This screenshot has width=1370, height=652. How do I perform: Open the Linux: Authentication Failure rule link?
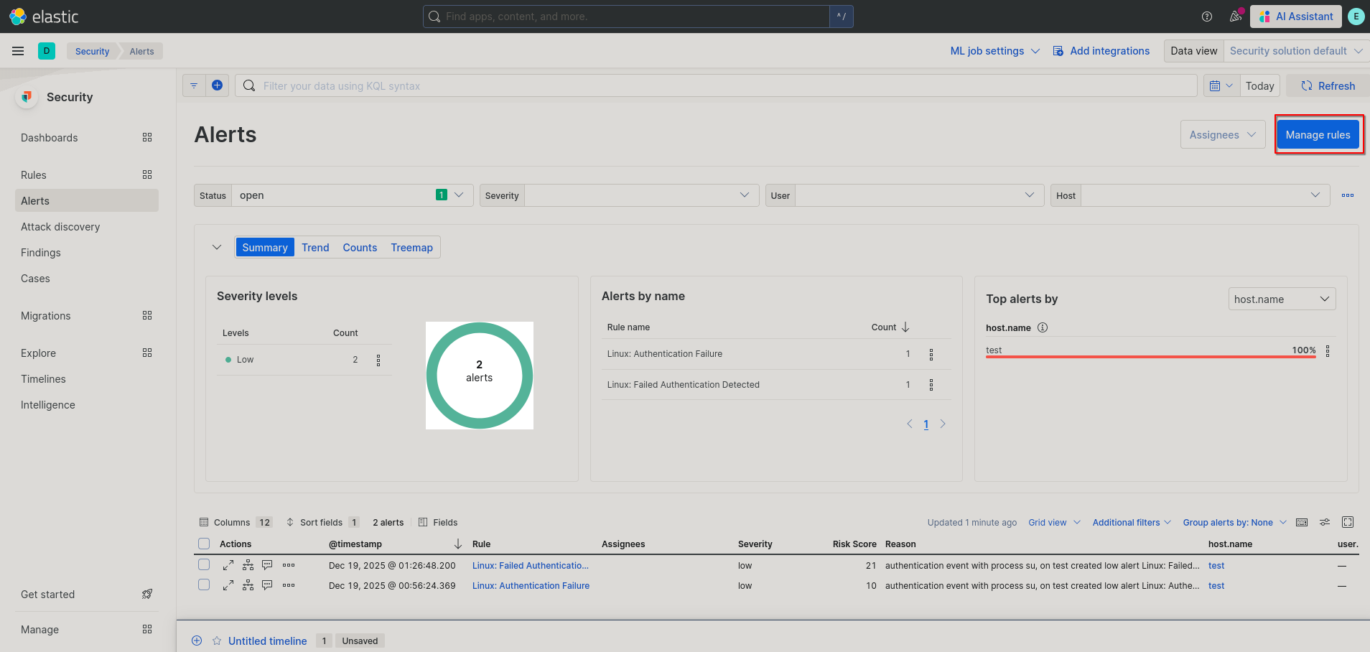(x=531, y=585)
